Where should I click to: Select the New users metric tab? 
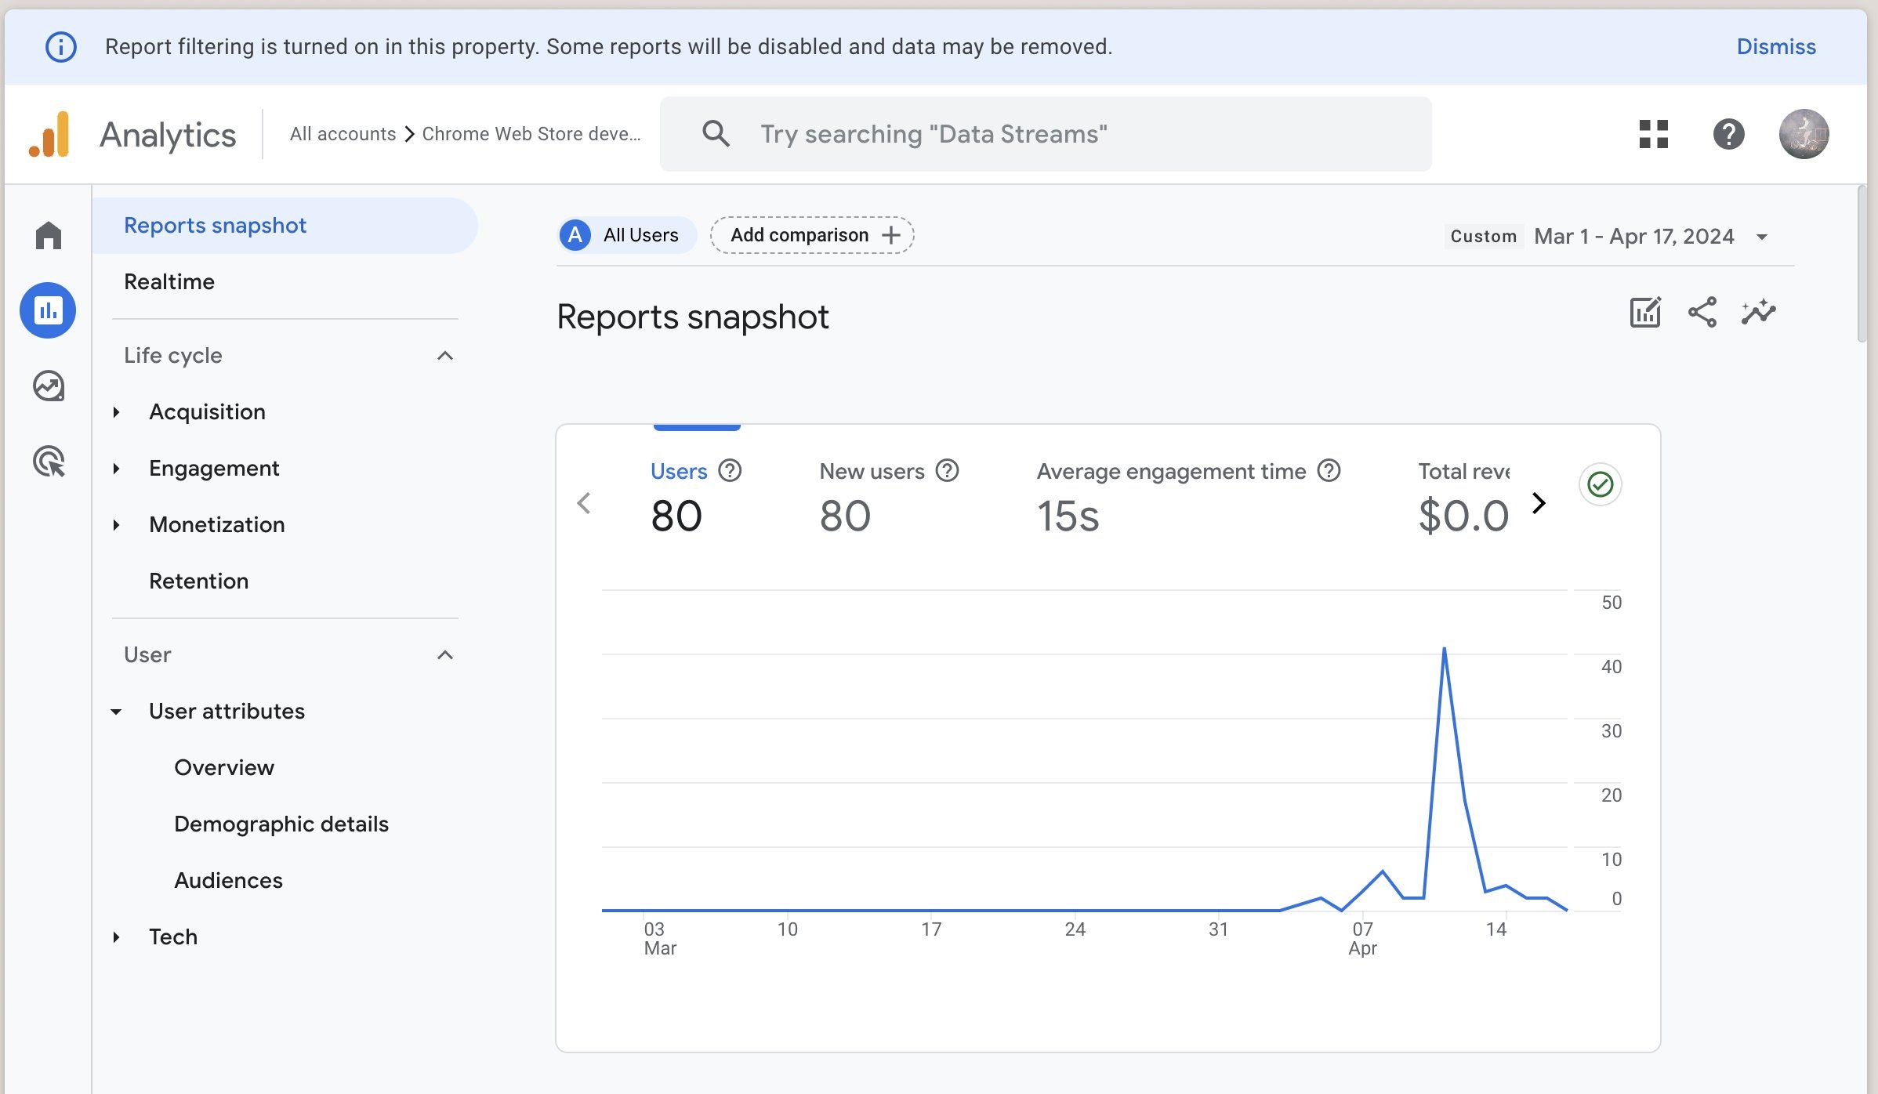889,498
